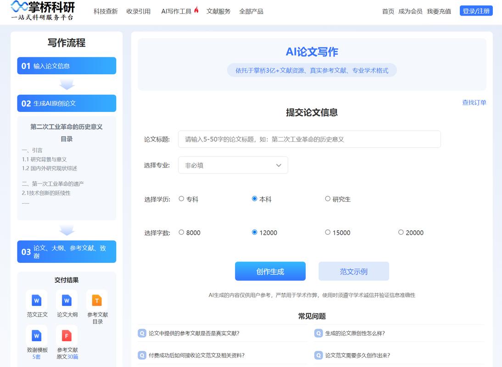Open the 全部产品 menu
This screenshot has height=367, width=502.
tap(251, 11)
